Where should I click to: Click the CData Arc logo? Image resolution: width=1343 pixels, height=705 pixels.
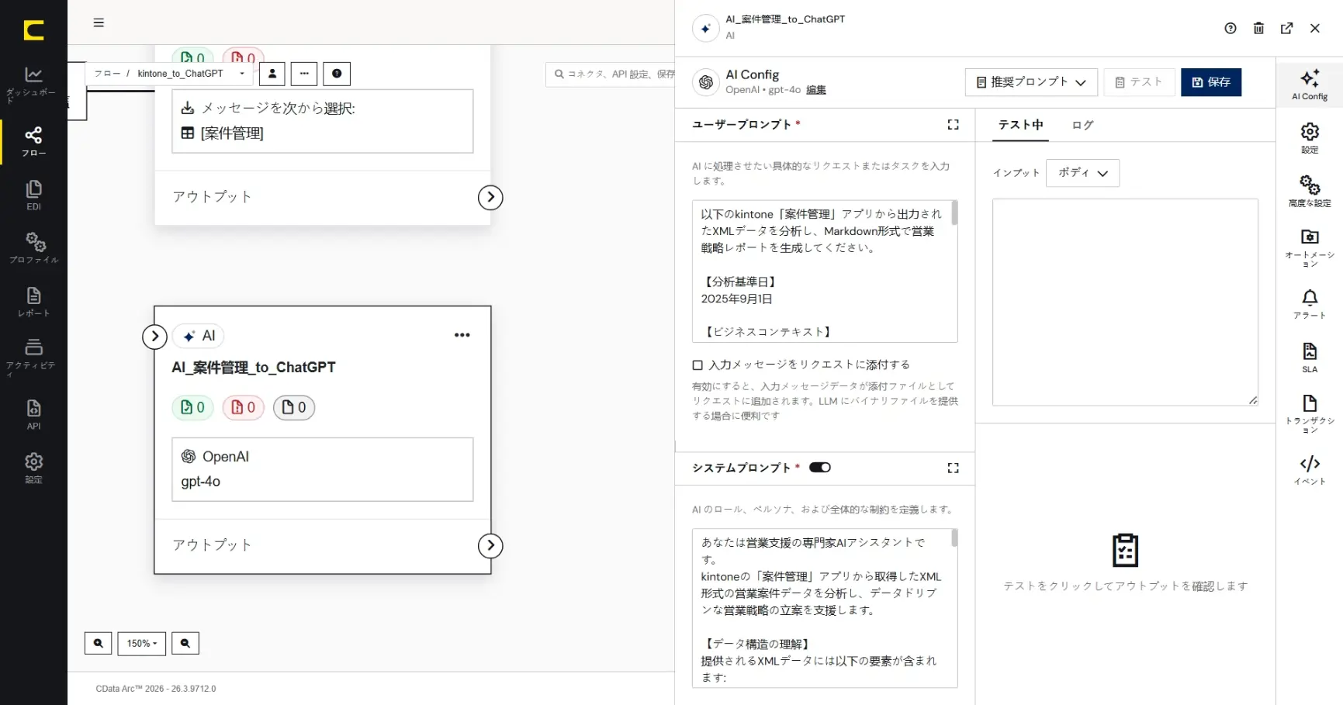pyautogui.click(x=33, y=30)
